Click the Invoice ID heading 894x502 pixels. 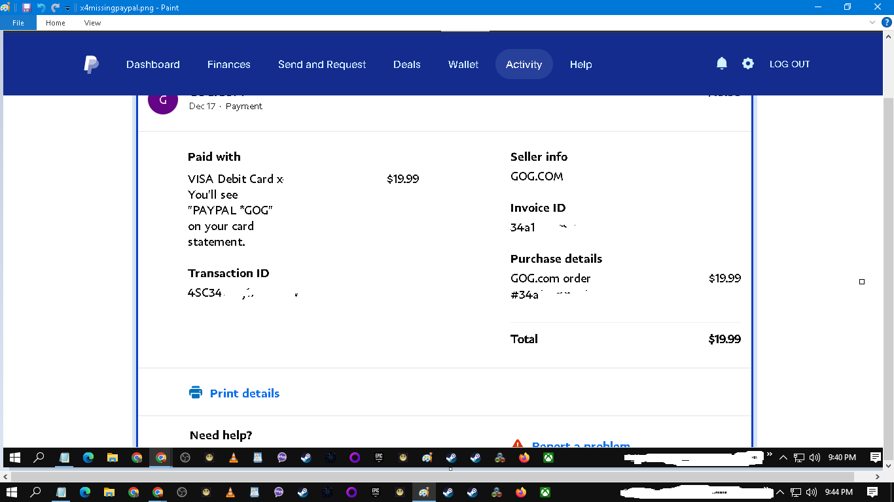click(538, 208)
